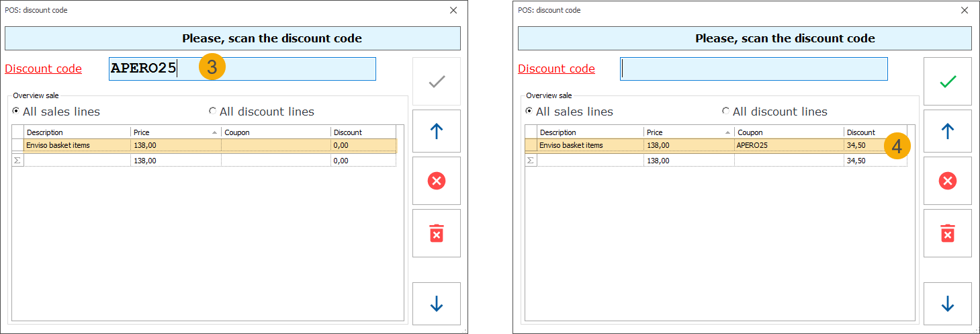
Task: Choose 'All sales lines' radio in right dialog
Action: pos(529,112)
